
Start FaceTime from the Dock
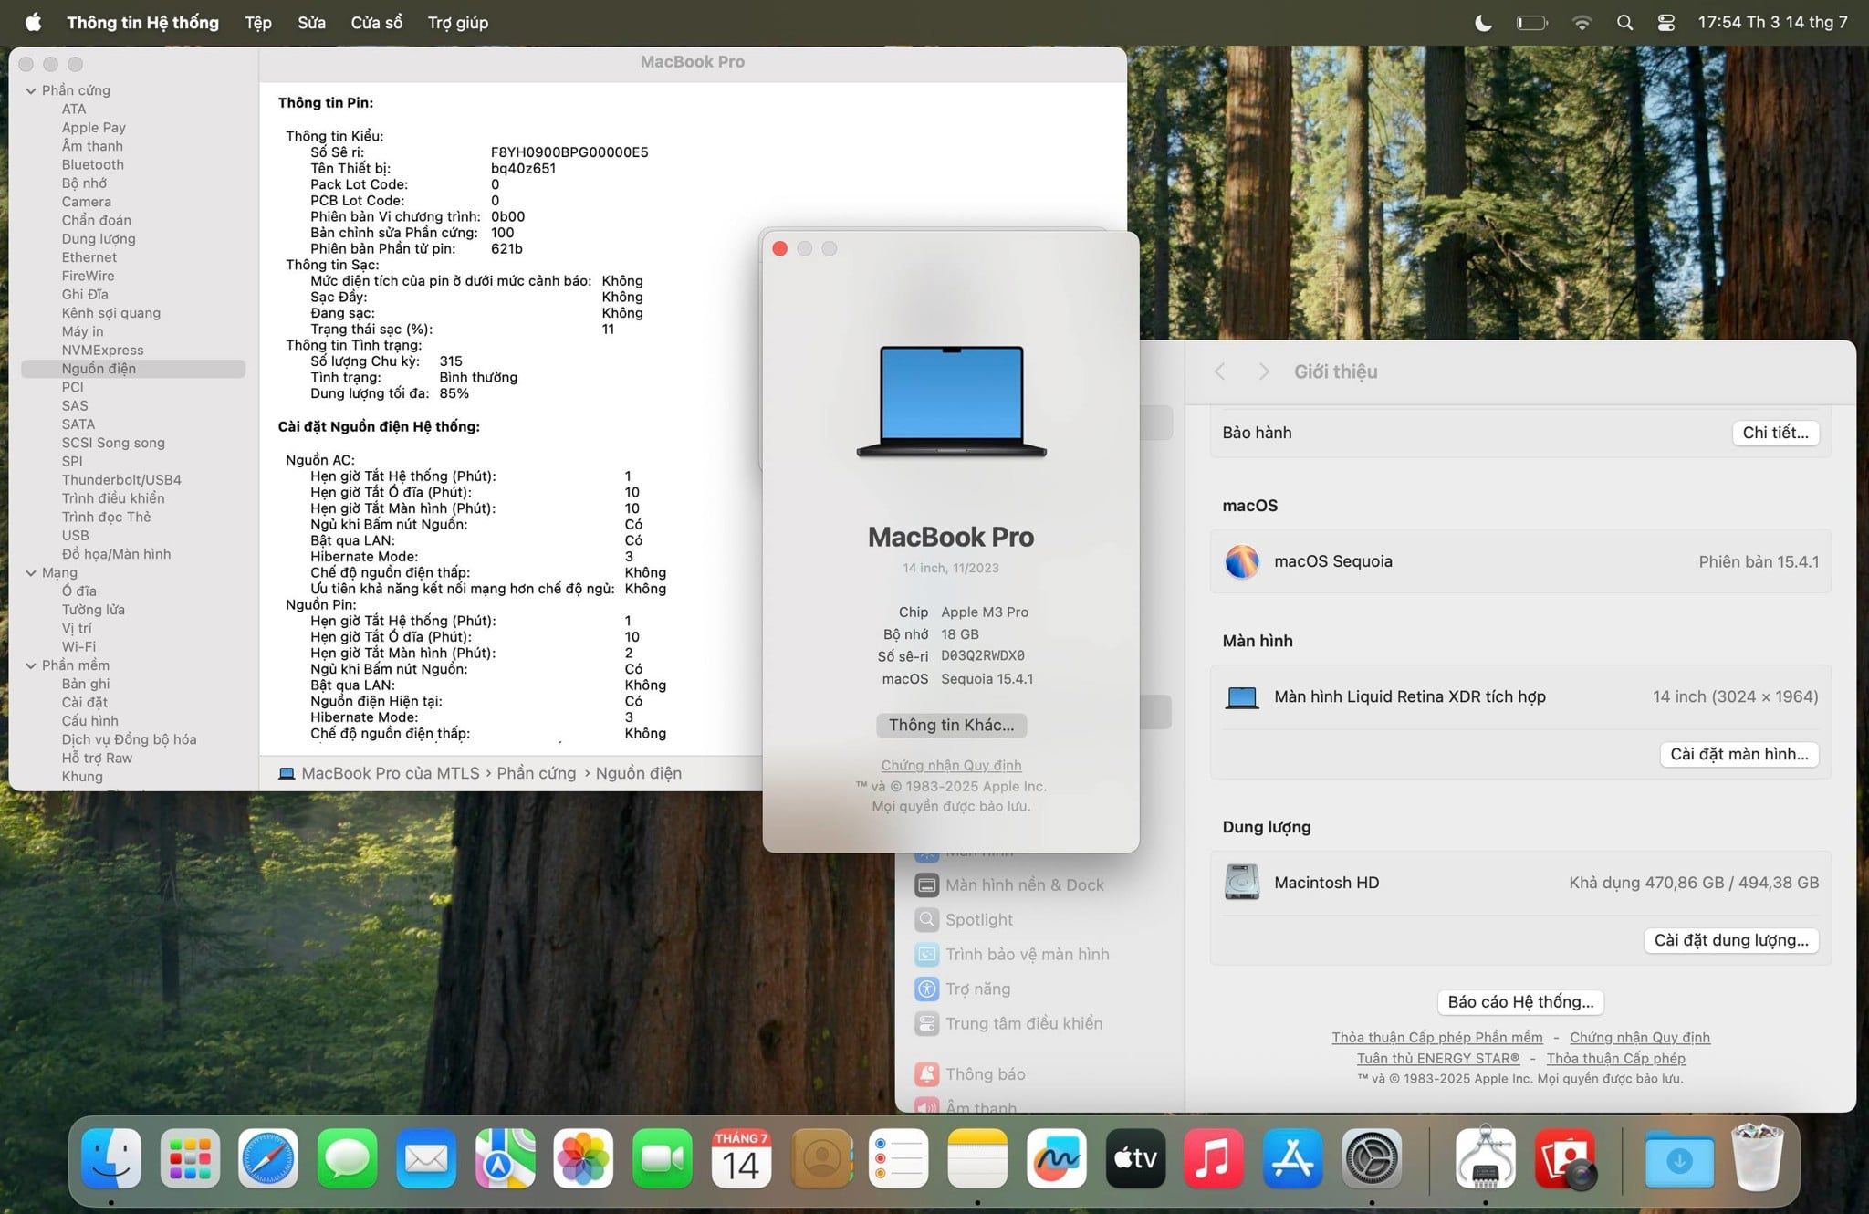(663, 1158)
